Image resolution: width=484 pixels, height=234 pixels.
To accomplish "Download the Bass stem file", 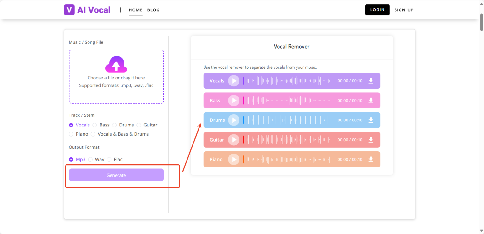I will click(x=371, y=101).
